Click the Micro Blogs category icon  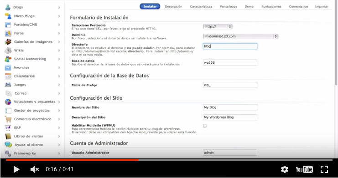click(x=8, y=16)
